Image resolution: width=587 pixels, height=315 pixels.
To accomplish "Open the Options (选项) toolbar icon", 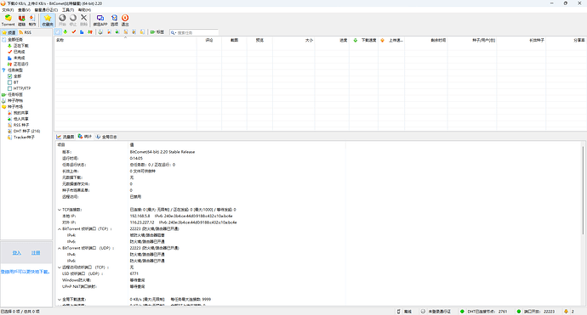I will point(114,20).
